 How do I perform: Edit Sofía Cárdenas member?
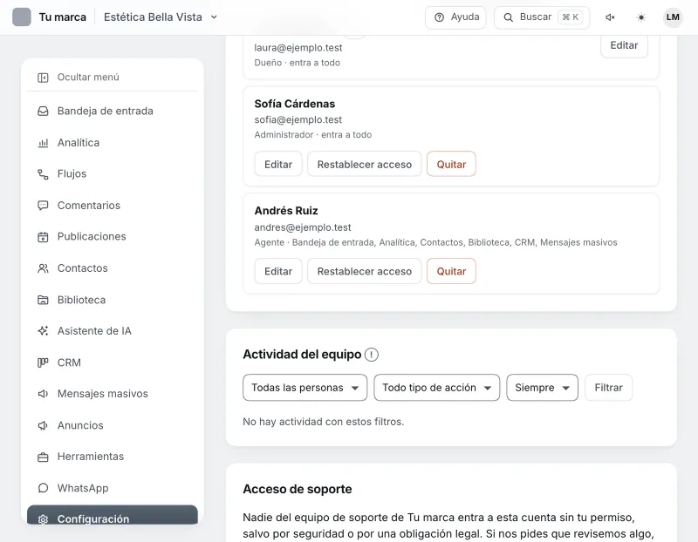coord(278,164)
